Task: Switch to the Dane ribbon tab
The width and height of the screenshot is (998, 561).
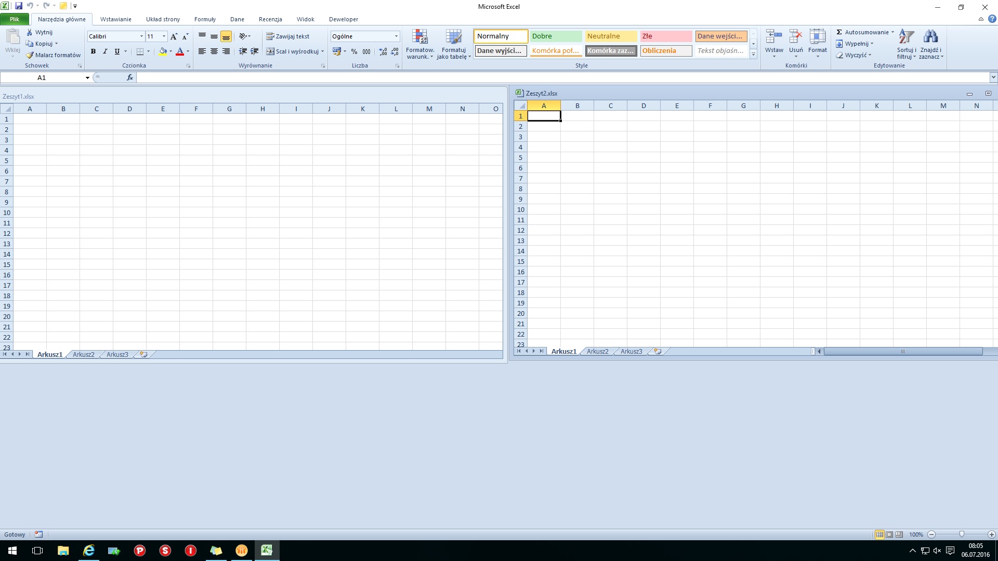Action: click(x=237, y=19)
